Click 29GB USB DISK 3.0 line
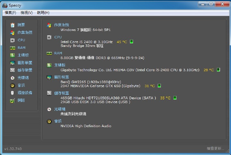 pos(95,102)
